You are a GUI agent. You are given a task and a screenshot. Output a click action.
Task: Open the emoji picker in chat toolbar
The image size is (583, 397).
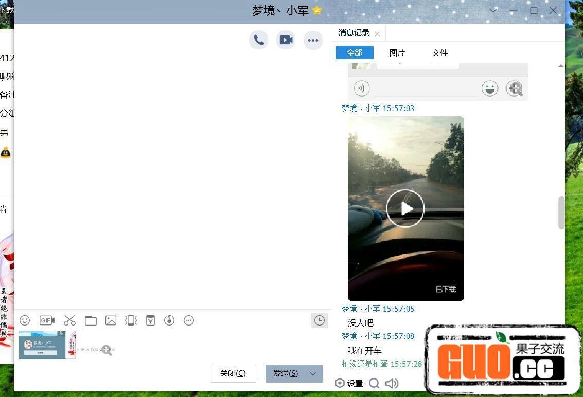25,320
